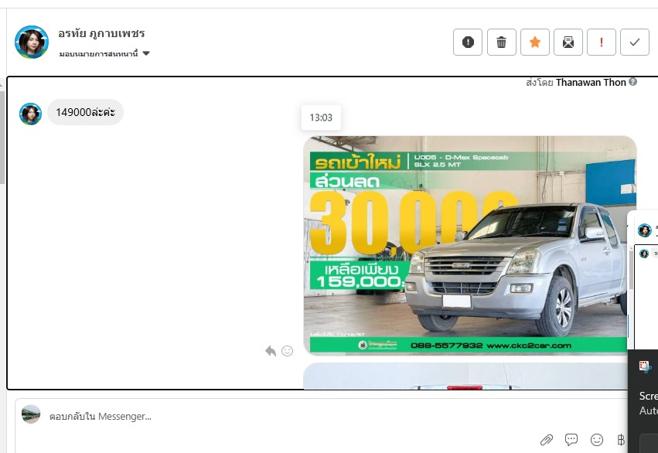
Task: React with emoji to car image
Action: point(288,351)
